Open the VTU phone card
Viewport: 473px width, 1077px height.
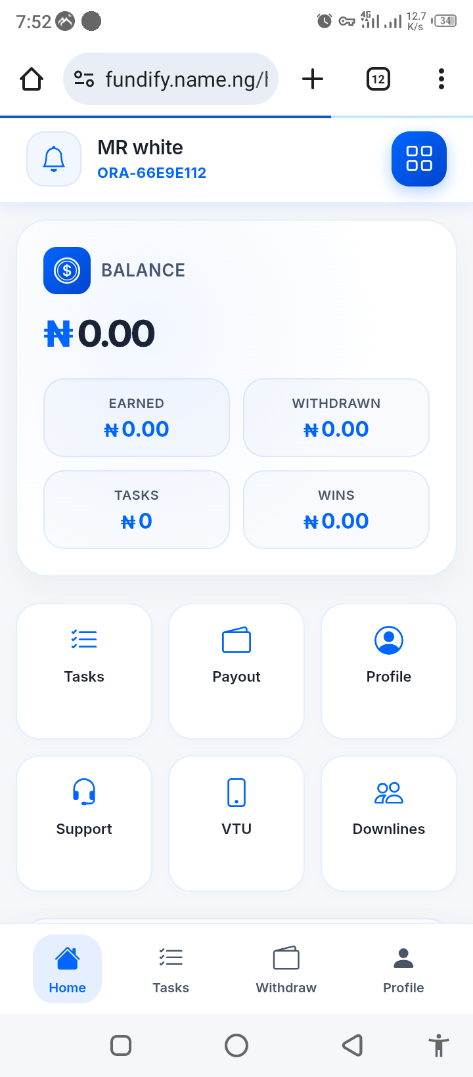(x=236, y=823)
